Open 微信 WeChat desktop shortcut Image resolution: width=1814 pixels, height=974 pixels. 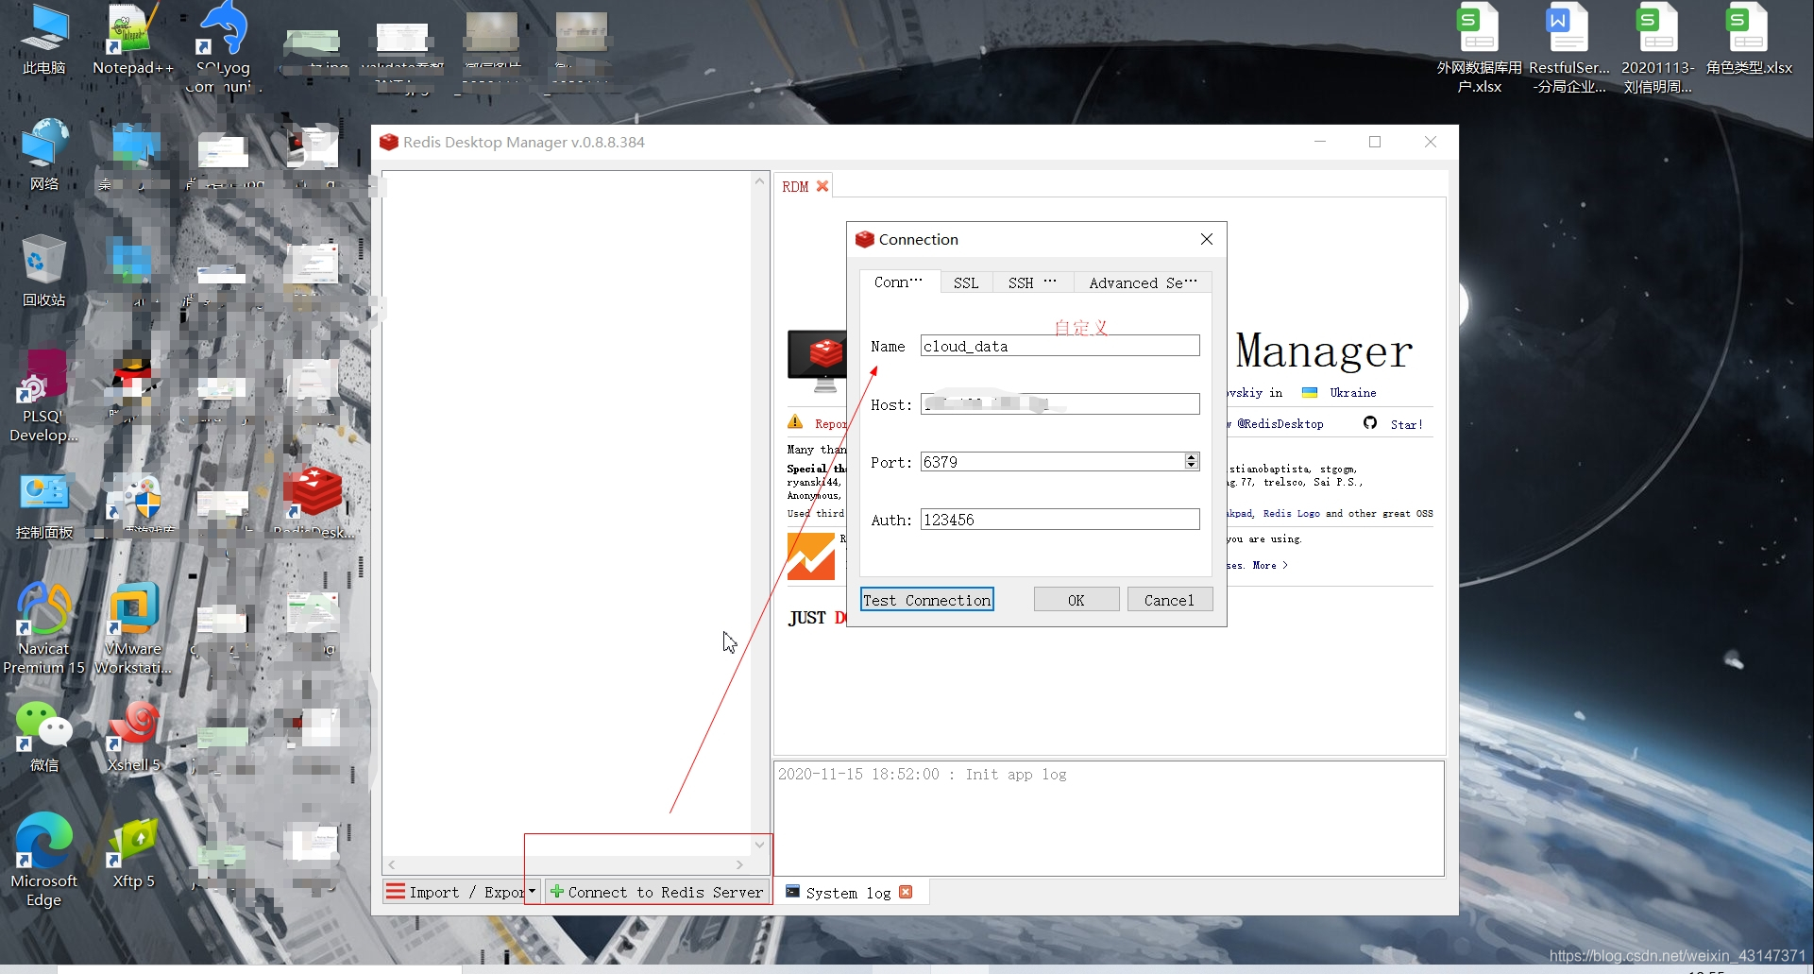pyautogui.click(x=43, y=737)
